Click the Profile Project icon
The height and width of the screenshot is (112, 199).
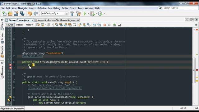(100, 13)
